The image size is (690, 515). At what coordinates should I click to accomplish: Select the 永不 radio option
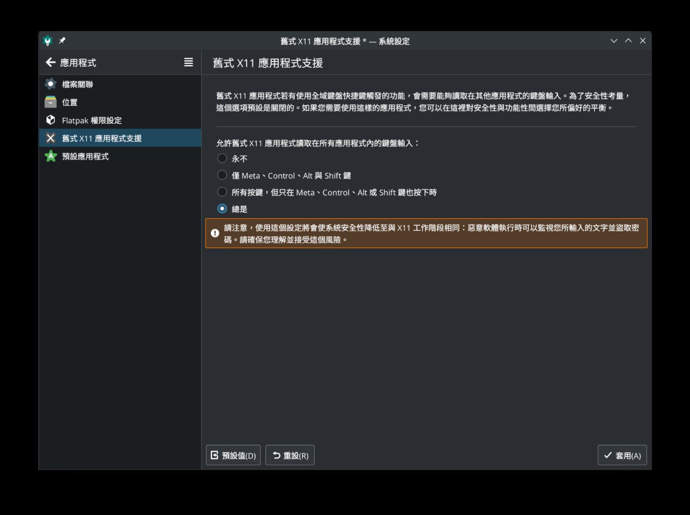coord(222,158)
